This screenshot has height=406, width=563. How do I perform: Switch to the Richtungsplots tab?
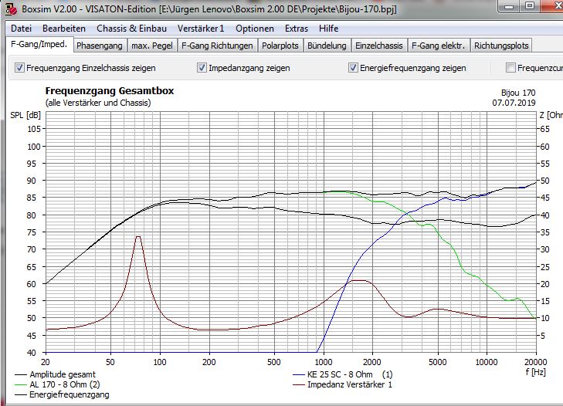click(x=501, y=46)
